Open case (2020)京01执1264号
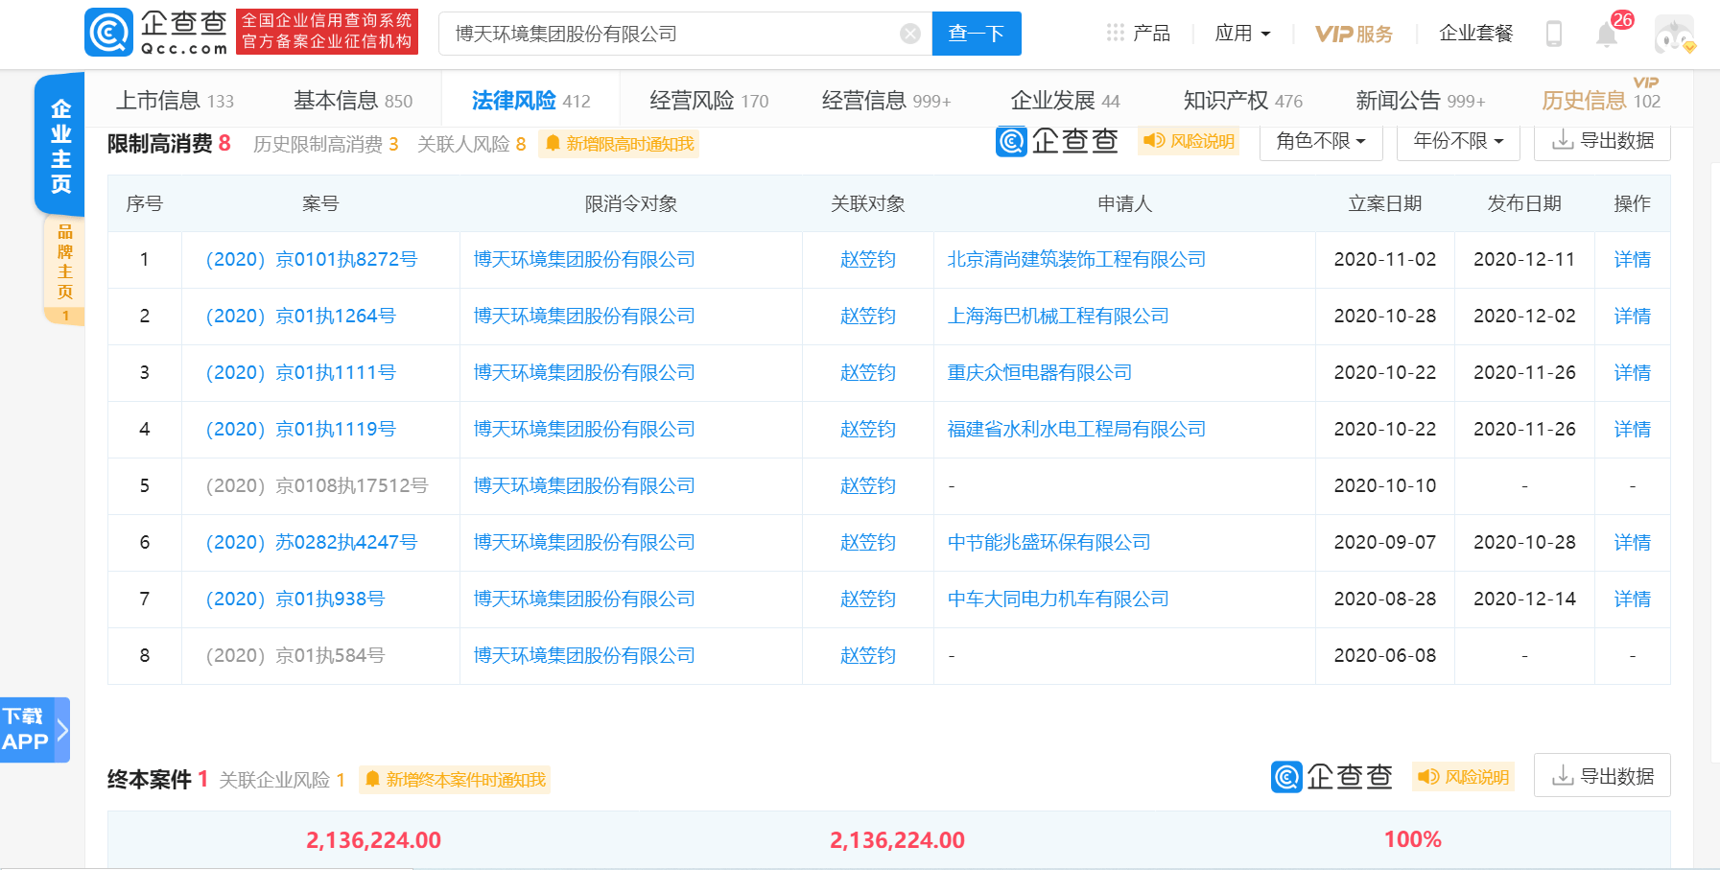 301,317
